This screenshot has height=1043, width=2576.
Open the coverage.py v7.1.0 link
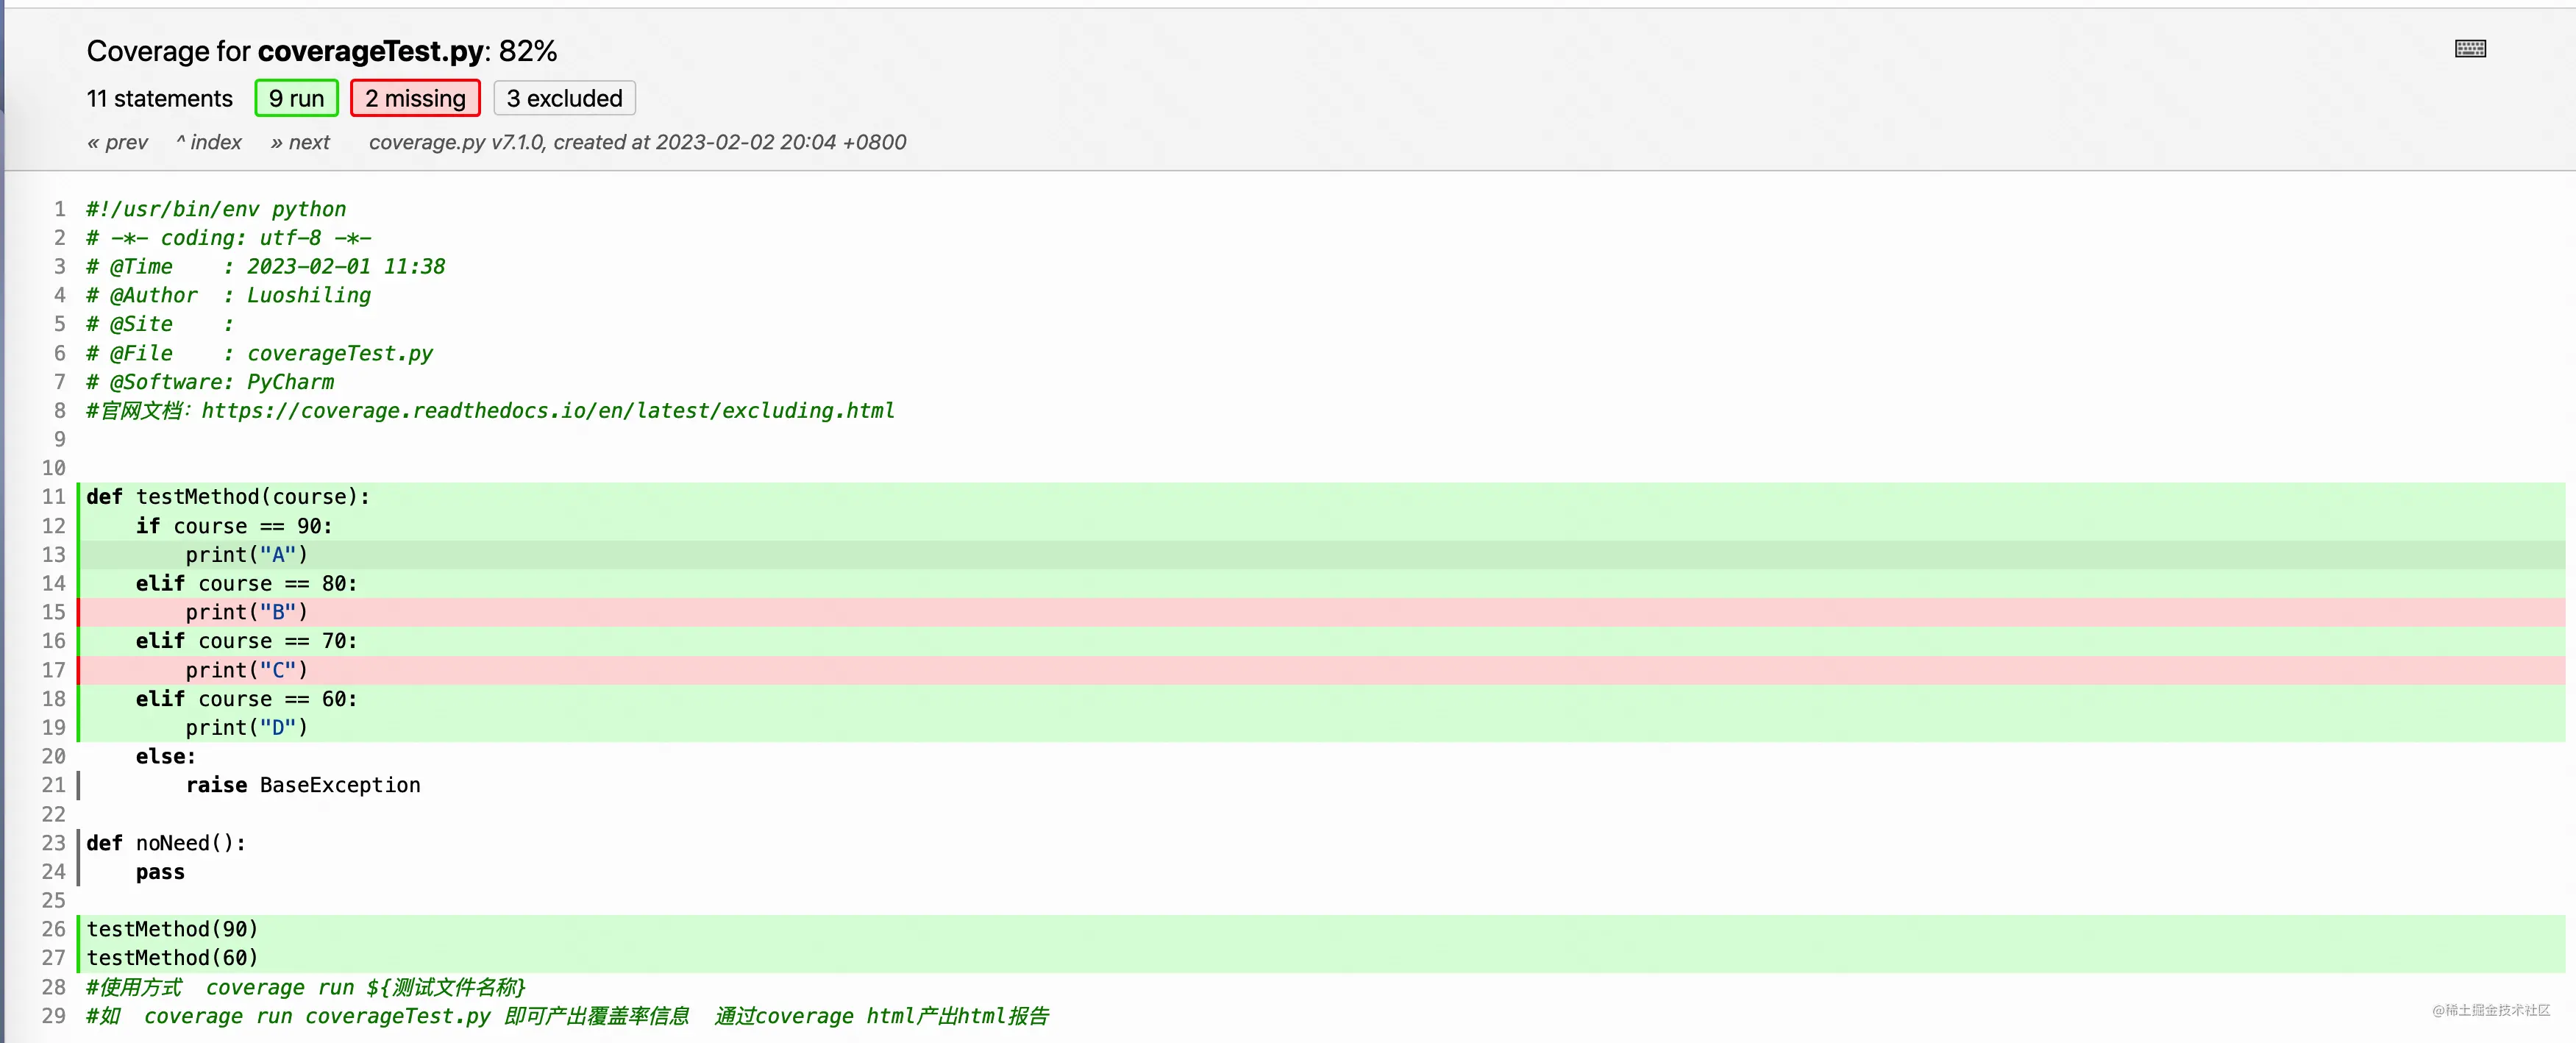[x=456, y=142]
